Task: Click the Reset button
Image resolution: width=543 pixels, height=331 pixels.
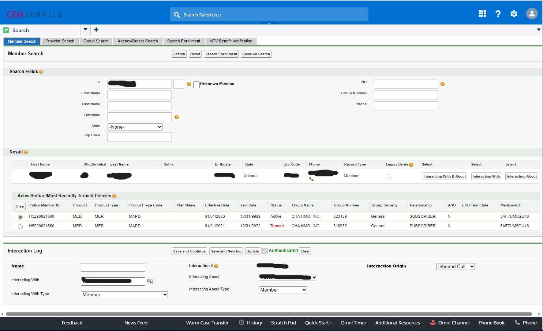Action: coord(195,54)
